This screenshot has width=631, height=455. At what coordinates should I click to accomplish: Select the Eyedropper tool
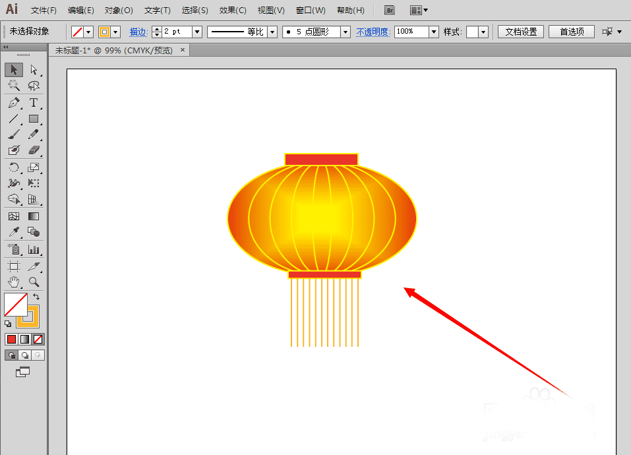[14, 232]
